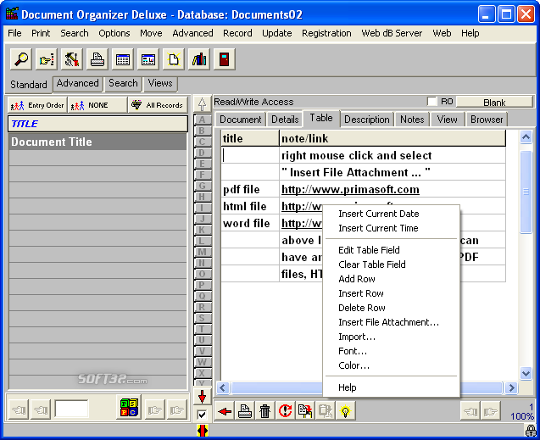Screen dimensions: 540x440
Task: Click last hand-pointing-right navigation button in list panel
Action: click(176, 409)
